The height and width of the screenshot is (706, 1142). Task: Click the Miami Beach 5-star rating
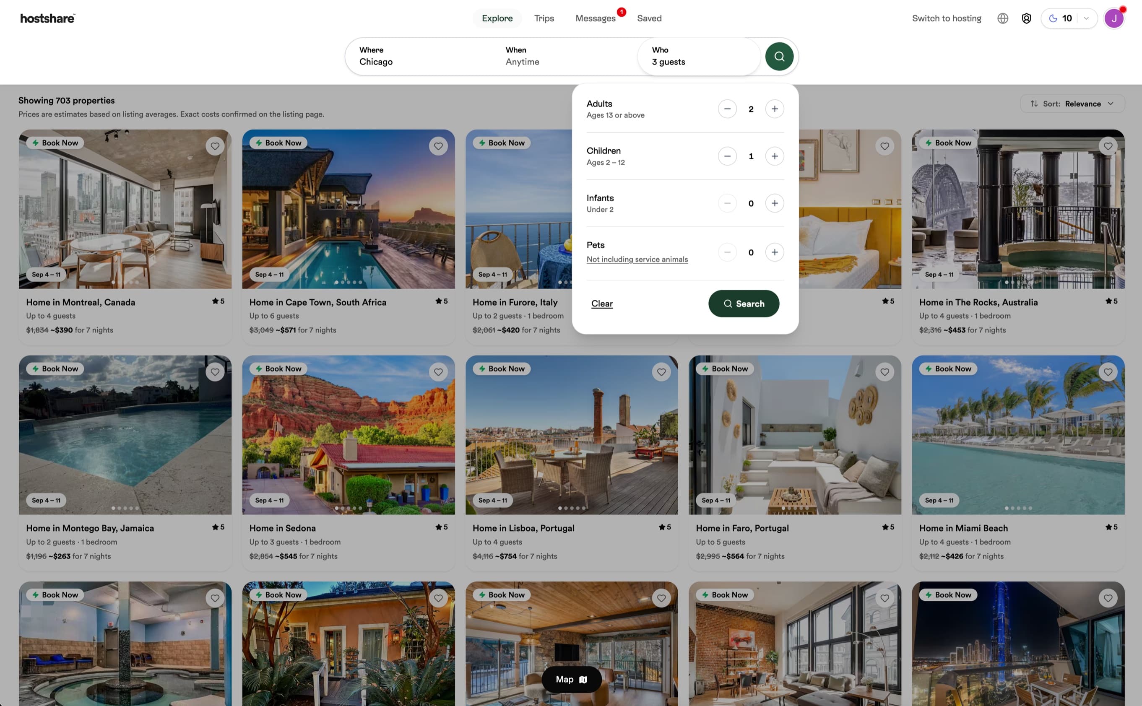(1111, 527)
